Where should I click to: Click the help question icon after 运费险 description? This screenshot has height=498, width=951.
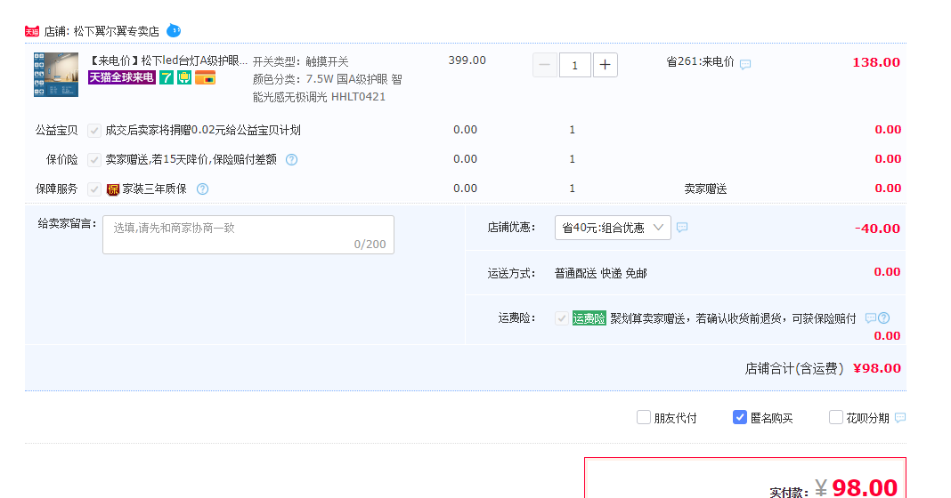(883, 318)
